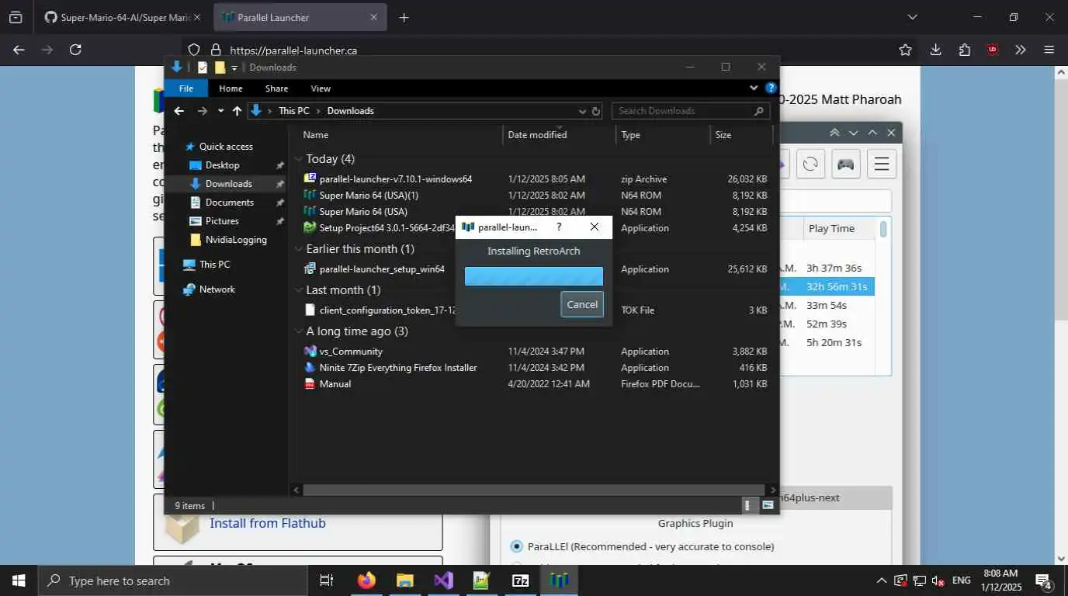Viewport: 1068px width, 596px height.
Task: Select NvidiaLogging folder in navigation pane
Action: (236, 239)
